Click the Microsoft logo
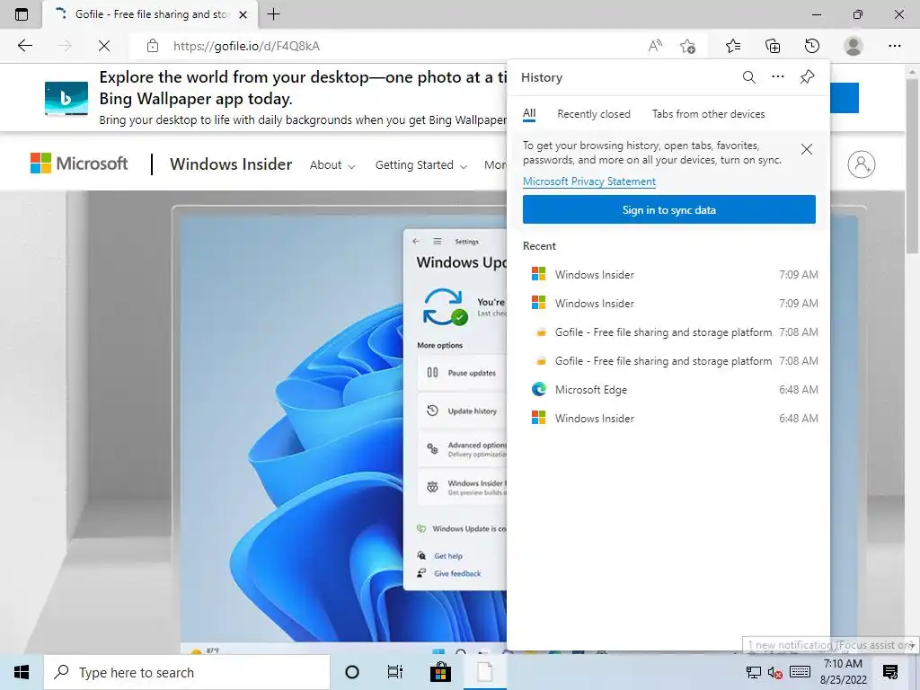Viewport: 920px width, 690px height. click(79, 164)
